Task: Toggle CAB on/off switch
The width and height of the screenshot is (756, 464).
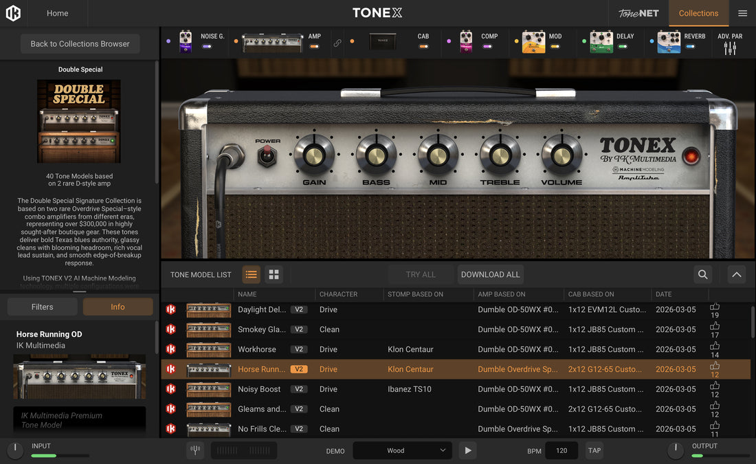Action: (424, 47)
